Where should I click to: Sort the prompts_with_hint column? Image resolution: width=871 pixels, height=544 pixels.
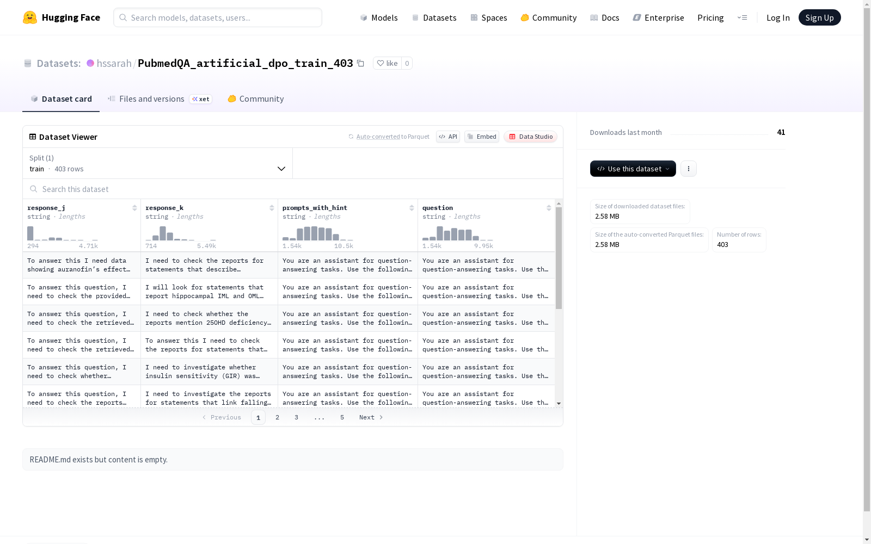coord(412,208)
